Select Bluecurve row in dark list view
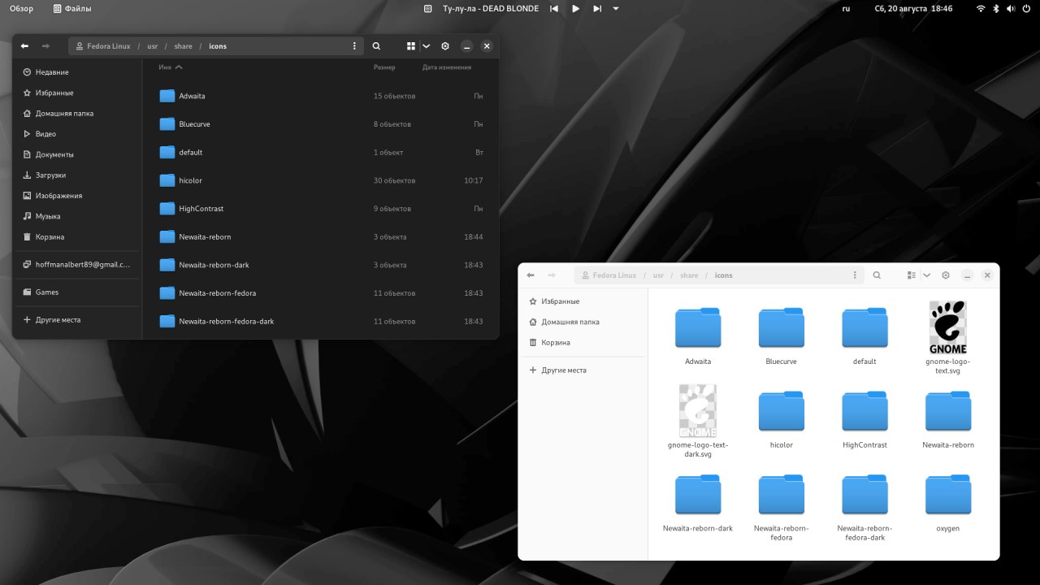 tap(321, 124)
